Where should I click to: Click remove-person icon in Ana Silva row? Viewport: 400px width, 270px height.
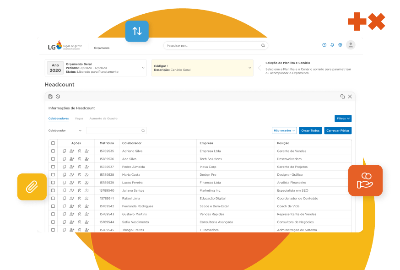[x=86, y=159]
